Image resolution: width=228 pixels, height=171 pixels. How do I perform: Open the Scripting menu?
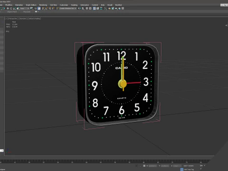74,5
